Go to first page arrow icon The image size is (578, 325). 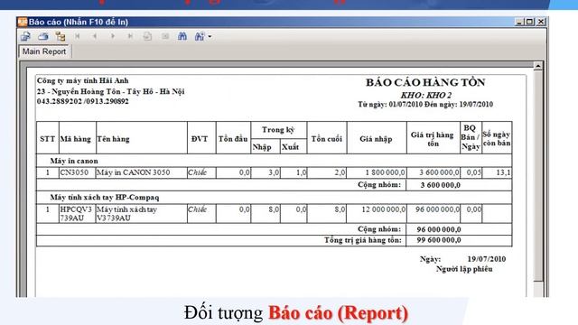(78, 36)
